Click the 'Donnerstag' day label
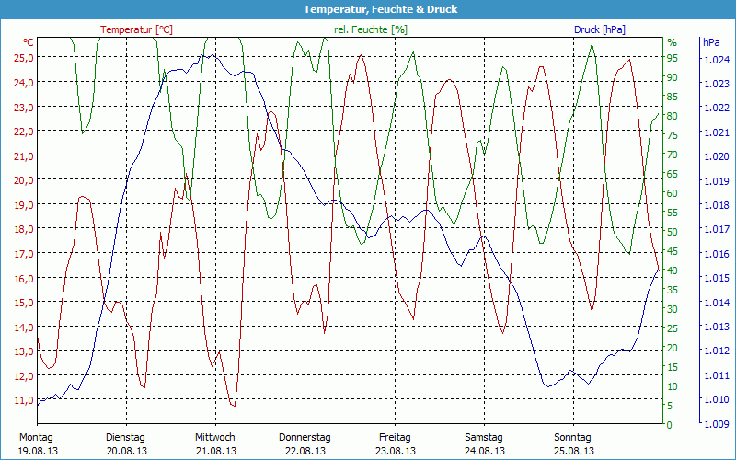The image size is (736, 460). pyautogui.click(x=305, y=438)
